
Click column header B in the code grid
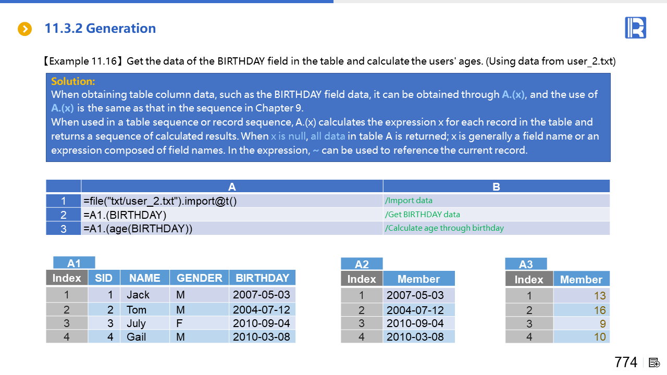[x=496, y=186]
